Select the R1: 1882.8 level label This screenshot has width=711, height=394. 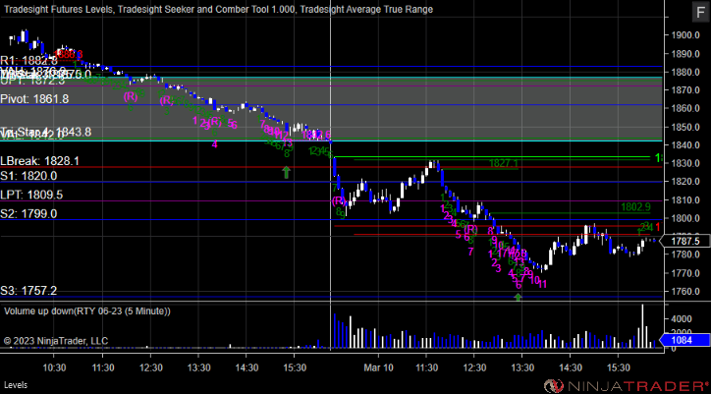pyautogui.click(x=29, y=60)
